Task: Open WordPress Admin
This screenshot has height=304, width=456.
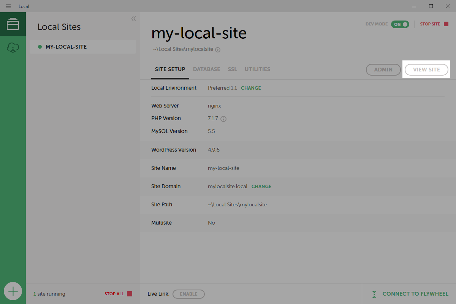Action: coord(383,70)
